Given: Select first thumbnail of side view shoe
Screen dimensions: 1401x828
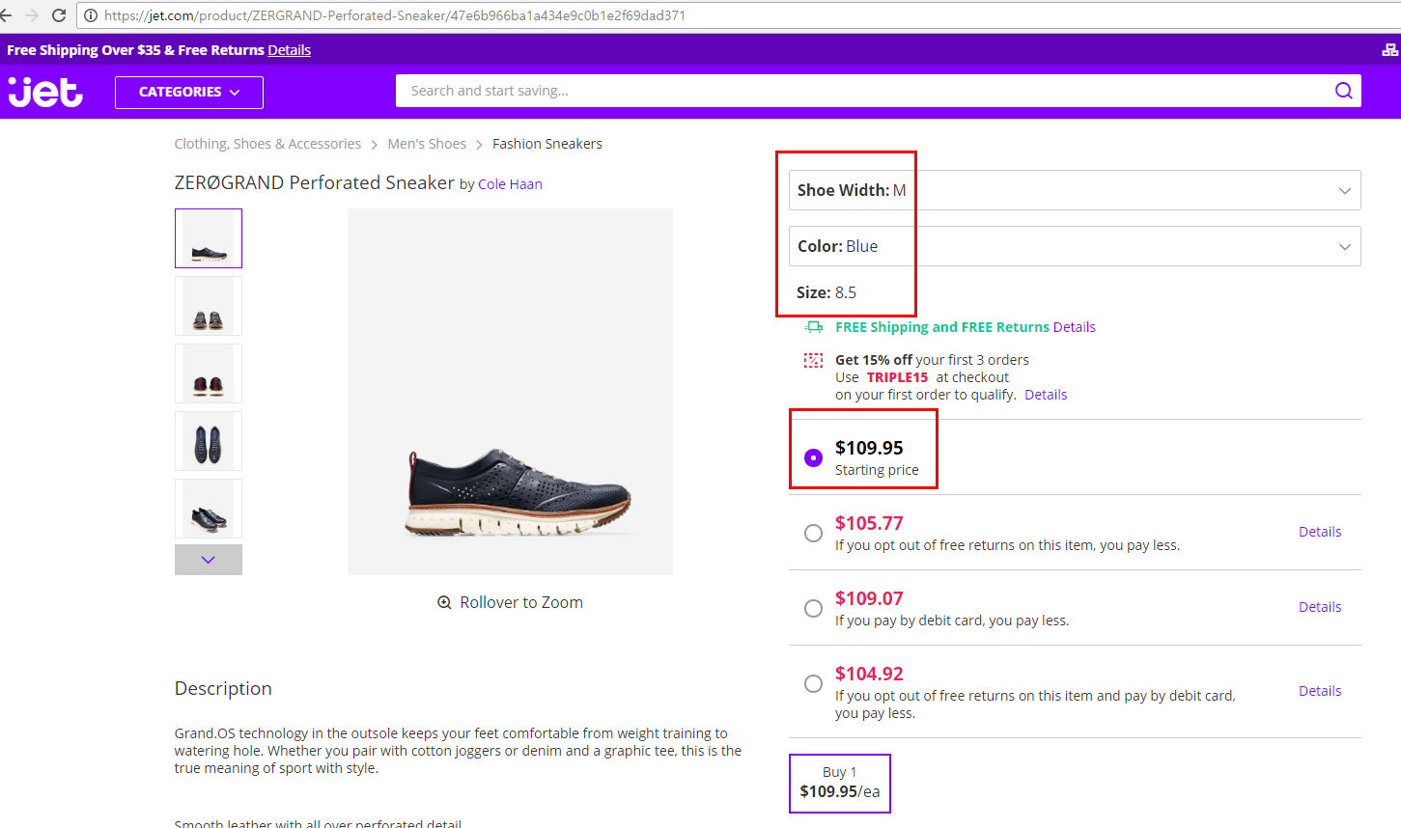Looking at the screenshot, I should click(209, 238).
